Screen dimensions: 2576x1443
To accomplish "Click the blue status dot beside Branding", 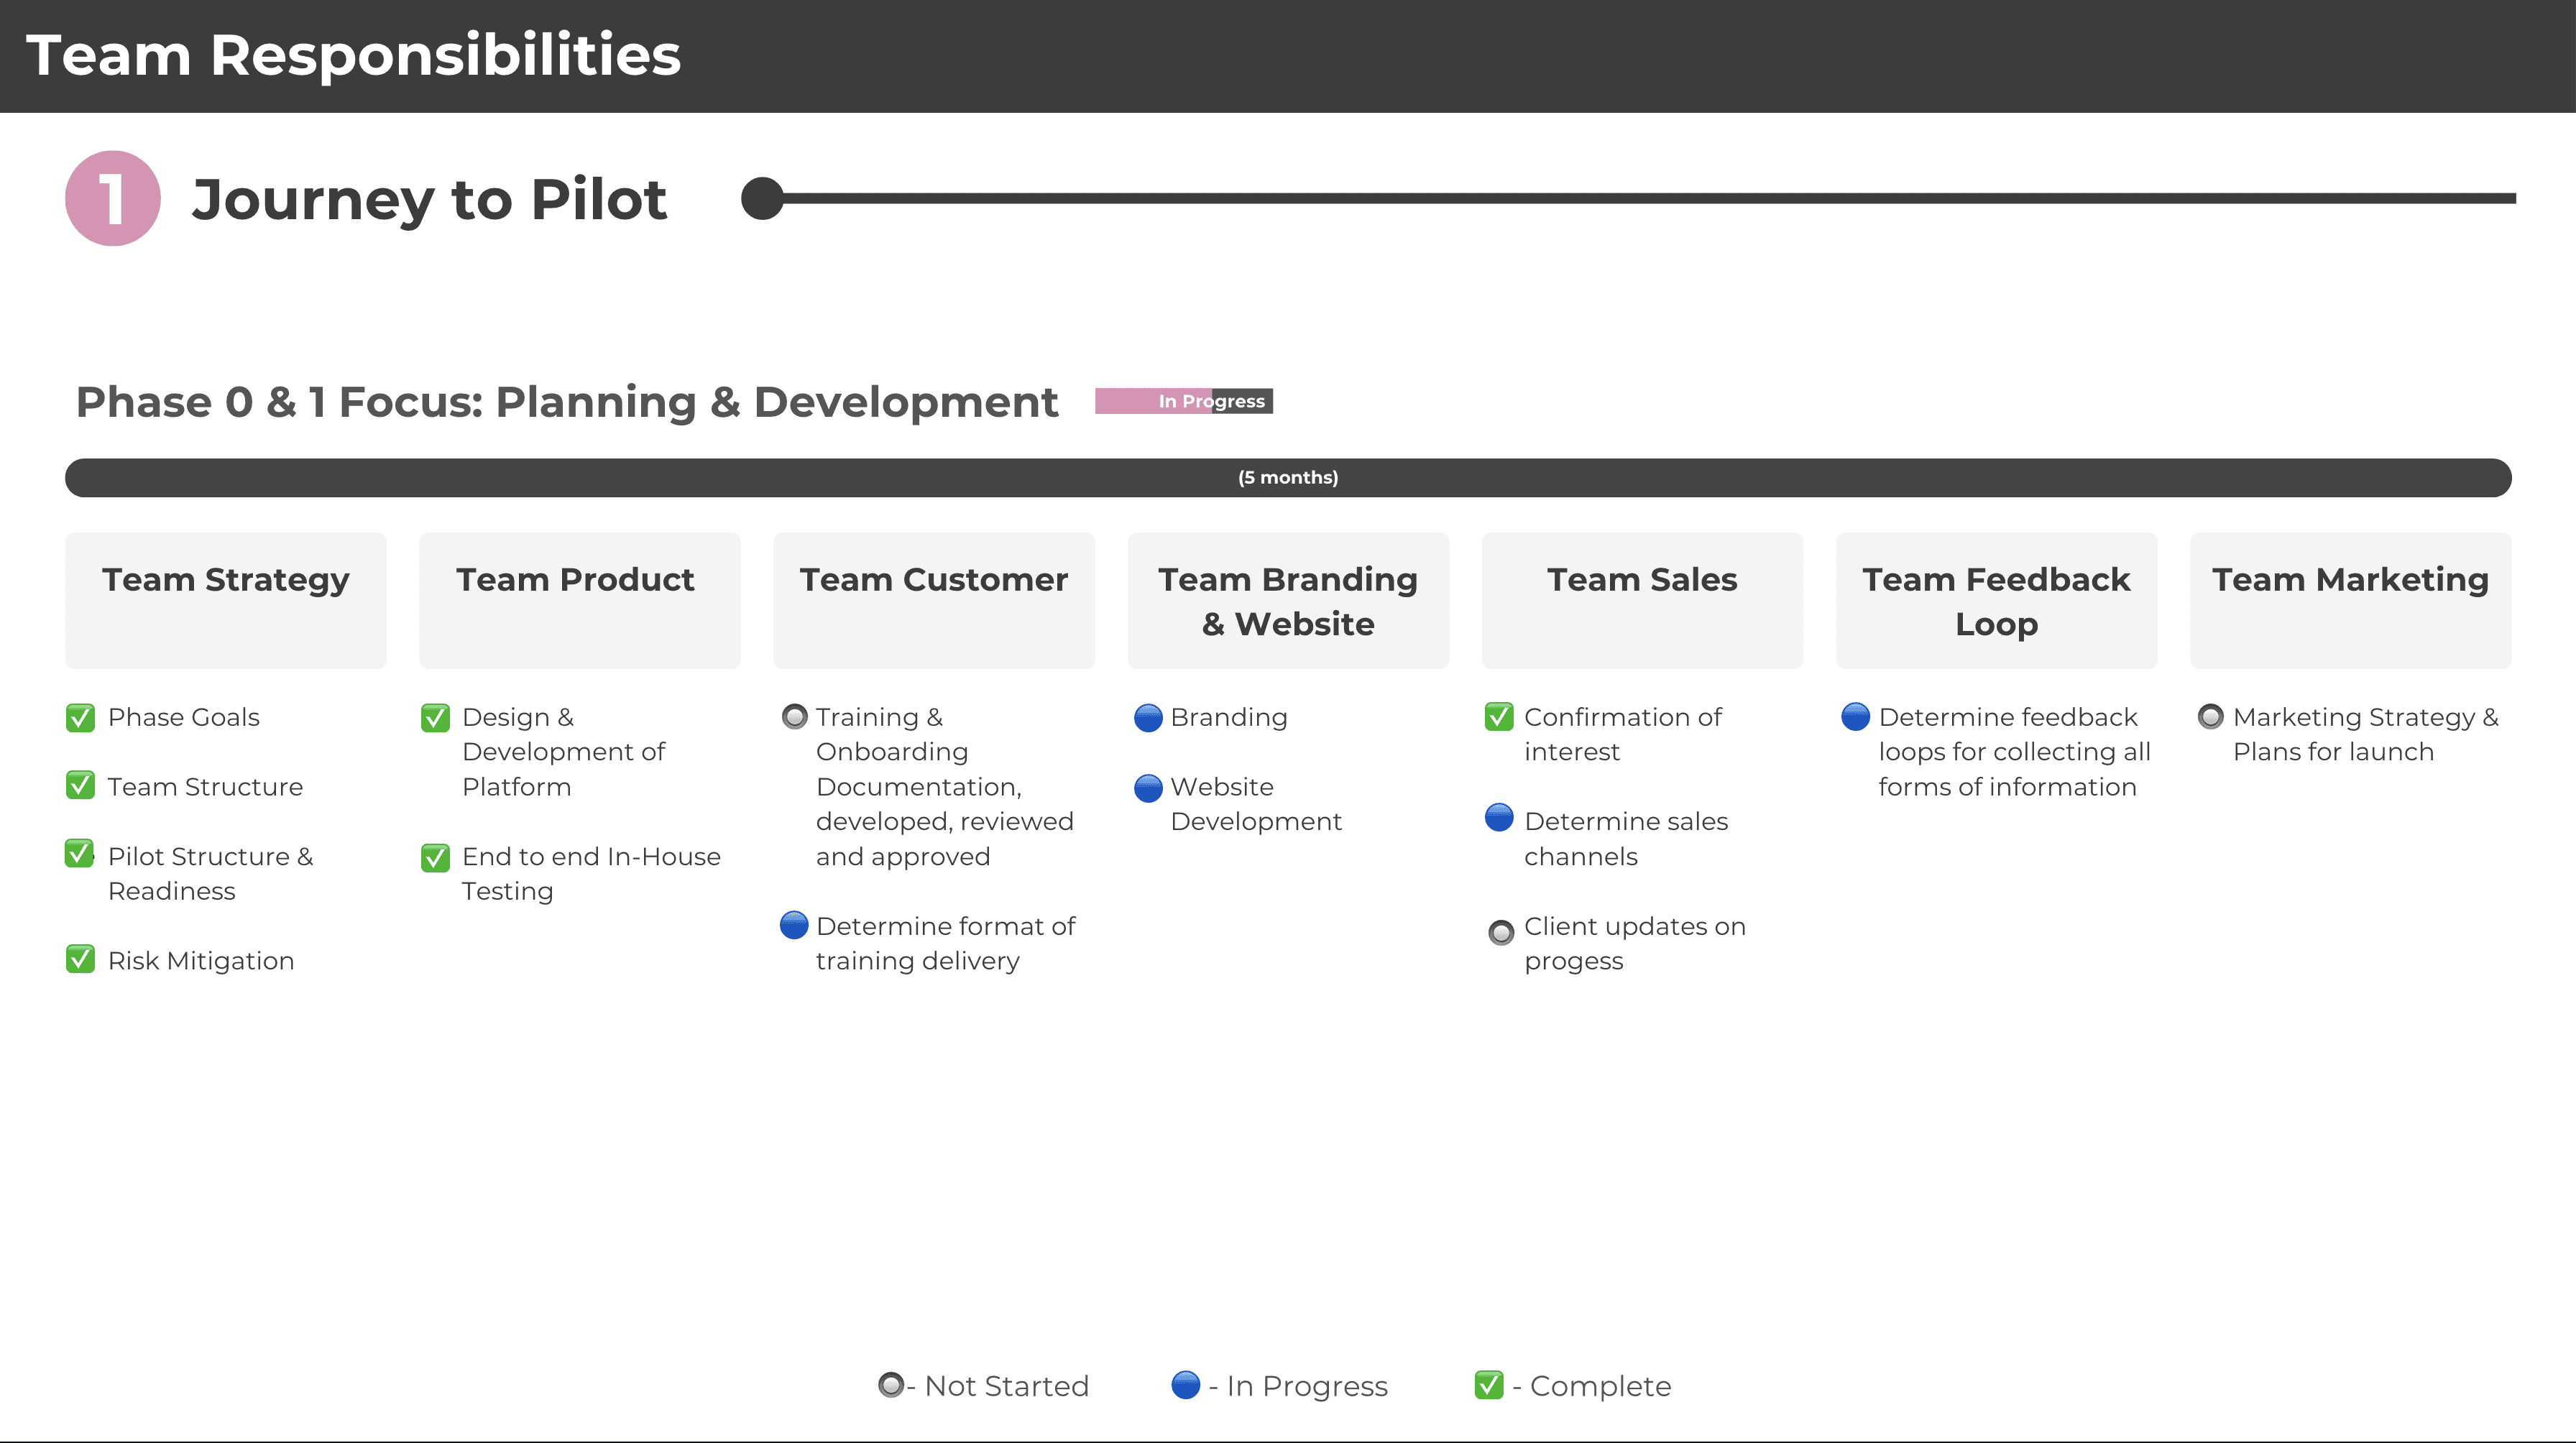I will [x=1148, y=718].
